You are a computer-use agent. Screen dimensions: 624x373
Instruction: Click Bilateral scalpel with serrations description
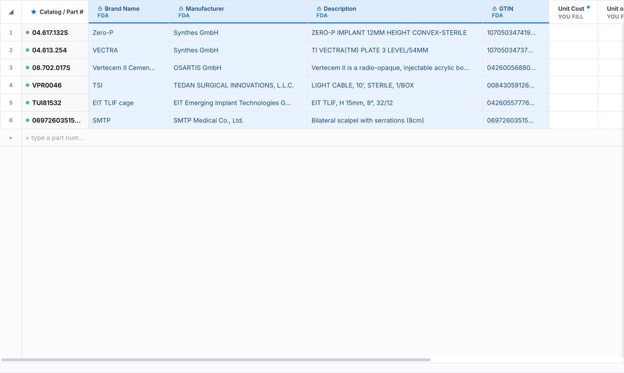[395, 120]
